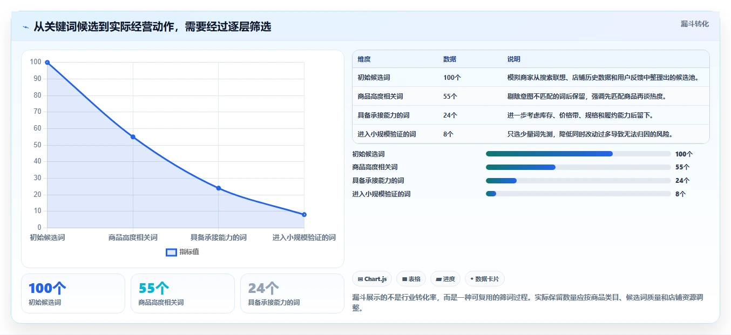This screenshot has width=731, height=335.
Task: Click the 初始候选词 label beside the progress bars
Action: [368, 154]
